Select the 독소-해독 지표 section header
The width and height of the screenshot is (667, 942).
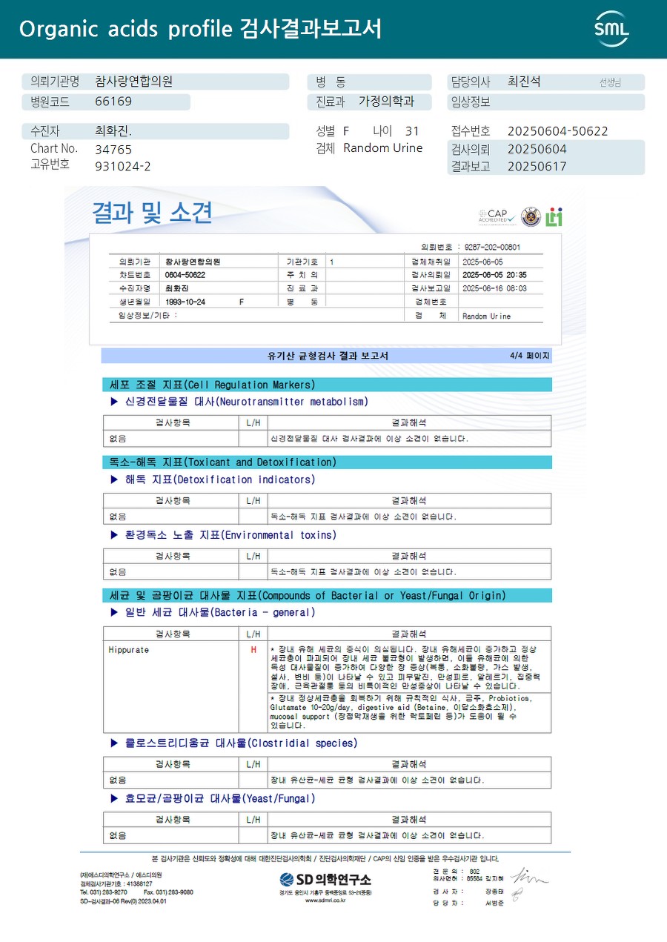point(326,462)
